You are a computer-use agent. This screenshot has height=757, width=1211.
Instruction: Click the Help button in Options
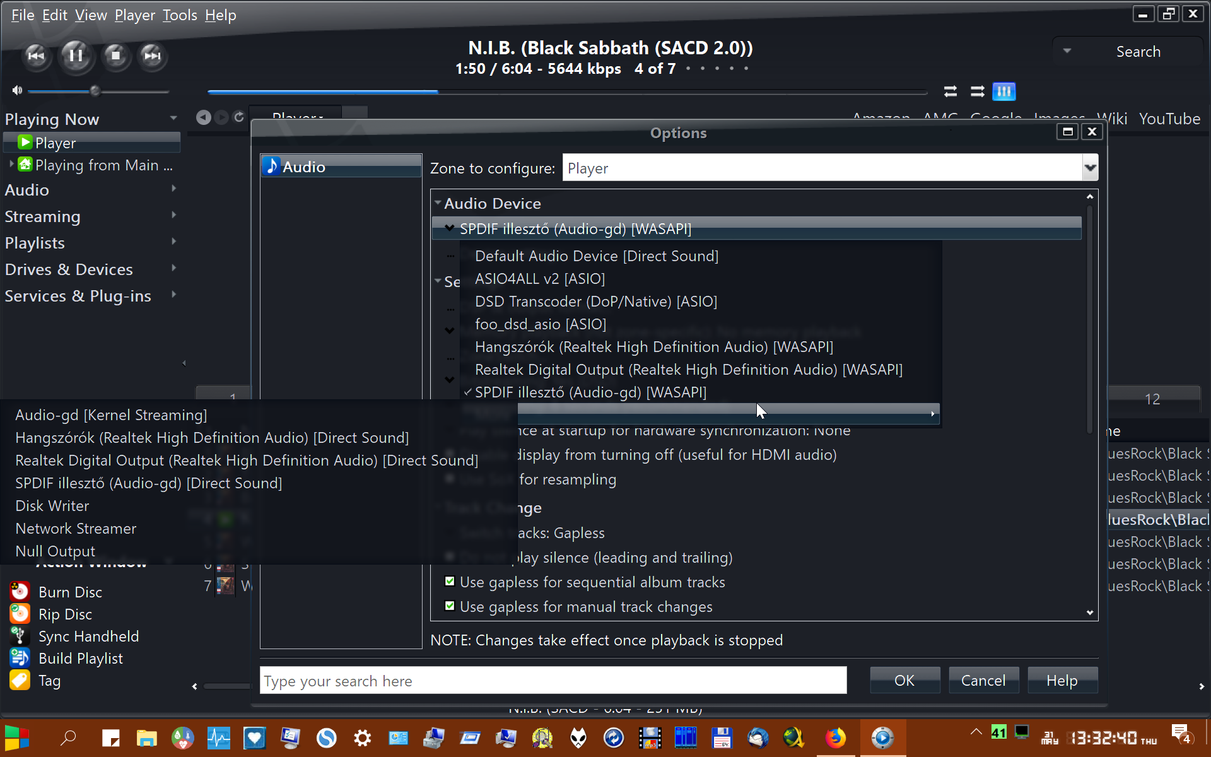1062,680
